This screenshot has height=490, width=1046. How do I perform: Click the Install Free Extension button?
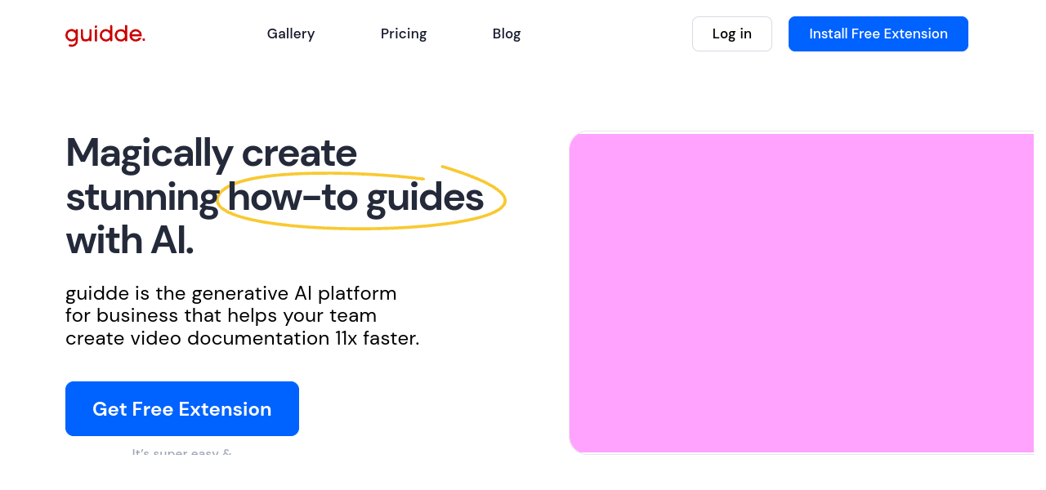point(878,33)
